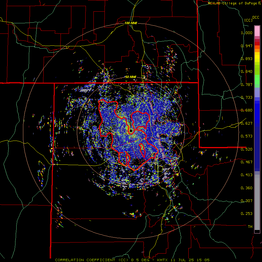
Task: Click the 0.5 DEG elevation label
Action: click(141, 260)
